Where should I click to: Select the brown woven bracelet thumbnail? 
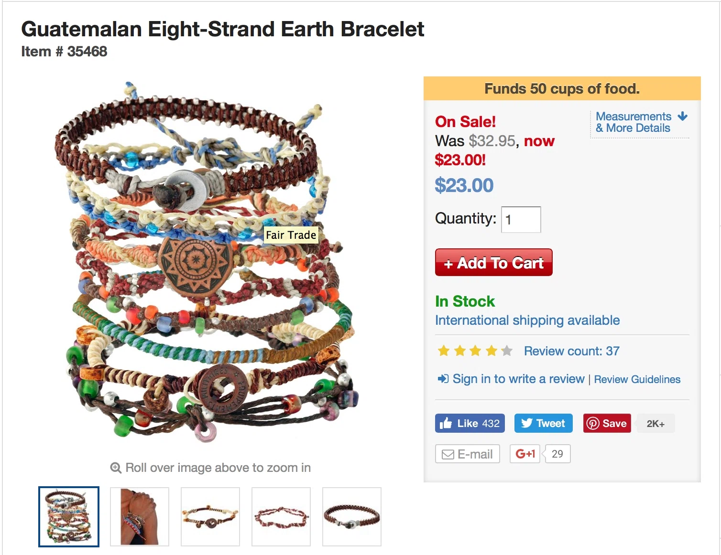[352, 517]
